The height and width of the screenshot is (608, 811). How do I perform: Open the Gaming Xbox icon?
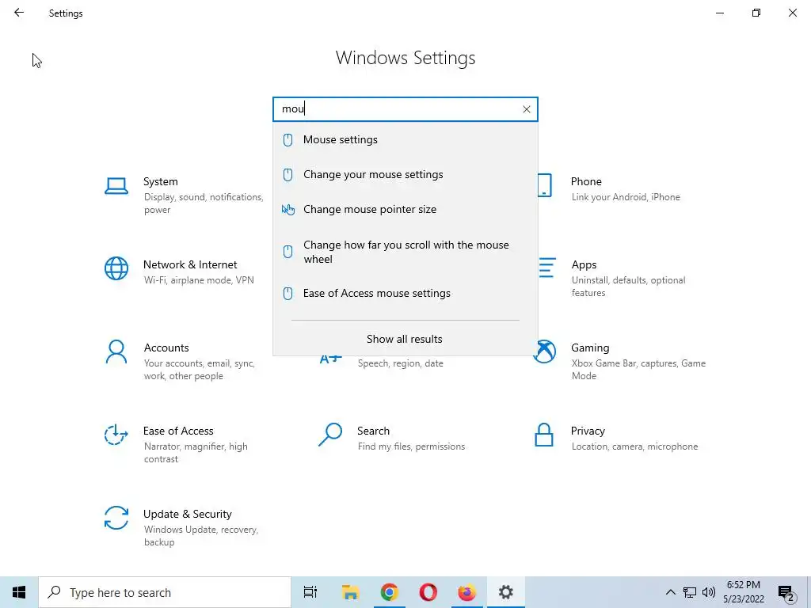pos(545,351)
